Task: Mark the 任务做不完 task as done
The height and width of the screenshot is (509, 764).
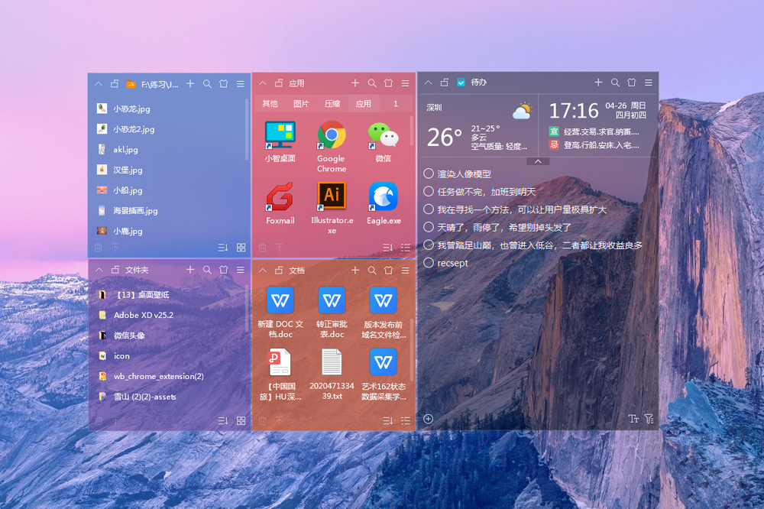Action: coord(429,192)
